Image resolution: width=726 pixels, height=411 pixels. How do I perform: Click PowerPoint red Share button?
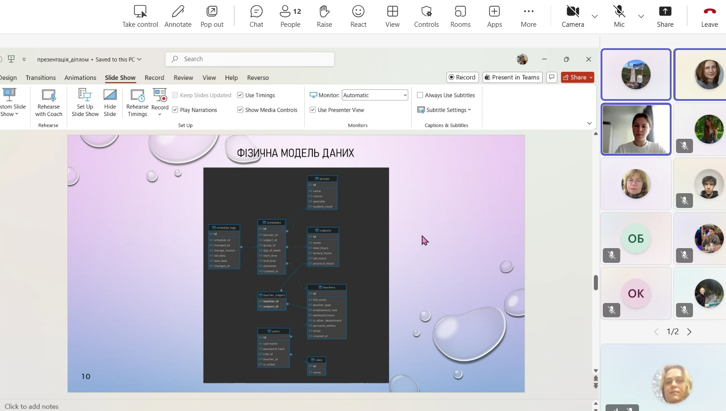577,77
